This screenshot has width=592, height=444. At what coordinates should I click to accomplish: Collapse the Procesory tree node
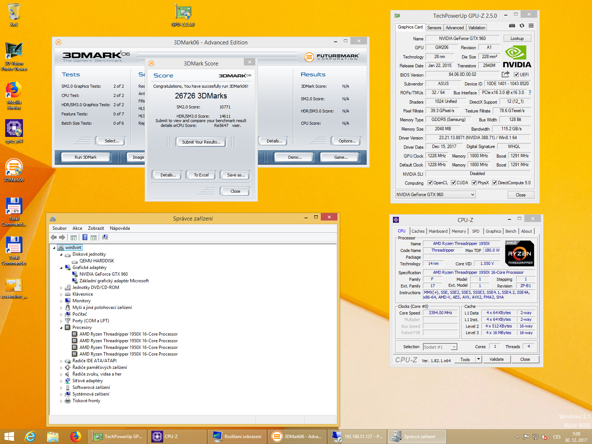[61, 328]
